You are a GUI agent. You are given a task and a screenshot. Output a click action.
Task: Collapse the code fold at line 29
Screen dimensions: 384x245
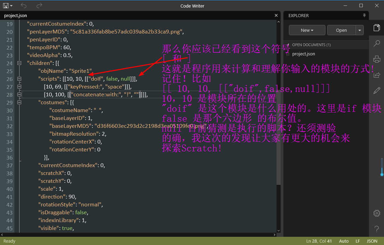point(20,103)
